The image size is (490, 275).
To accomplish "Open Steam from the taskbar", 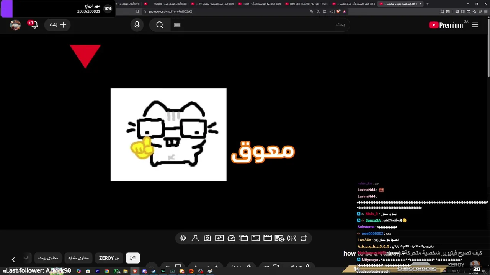I will point(154,271).
